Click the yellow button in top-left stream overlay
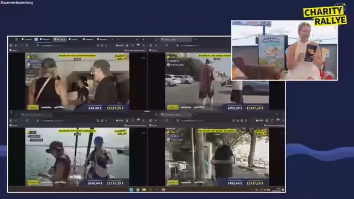 point(33,107)
